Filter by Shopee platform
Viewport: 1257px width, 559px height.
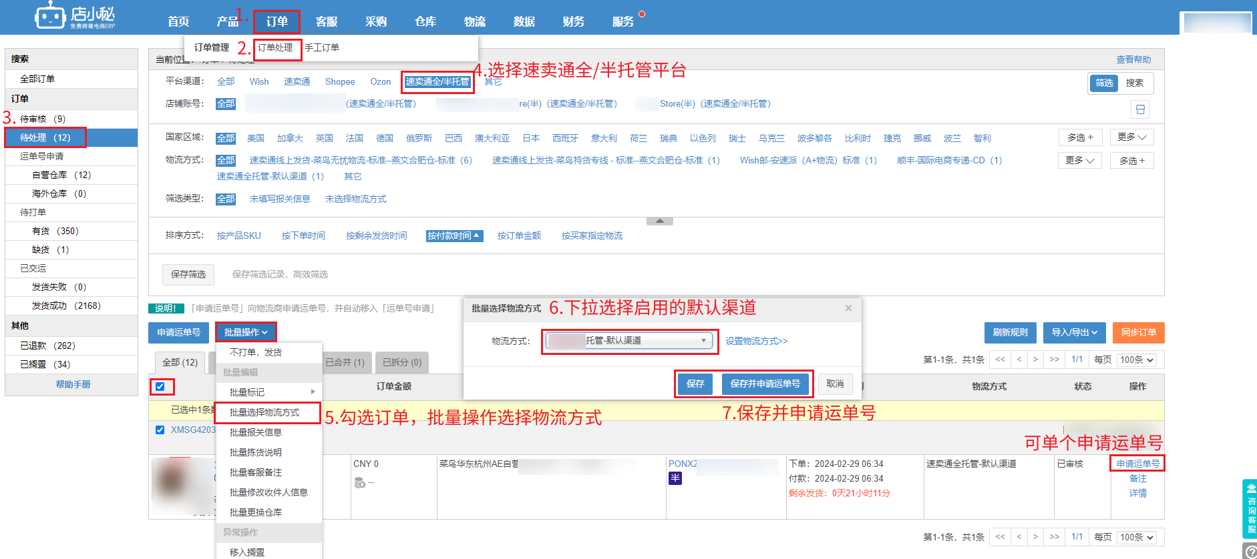[340, 81]
